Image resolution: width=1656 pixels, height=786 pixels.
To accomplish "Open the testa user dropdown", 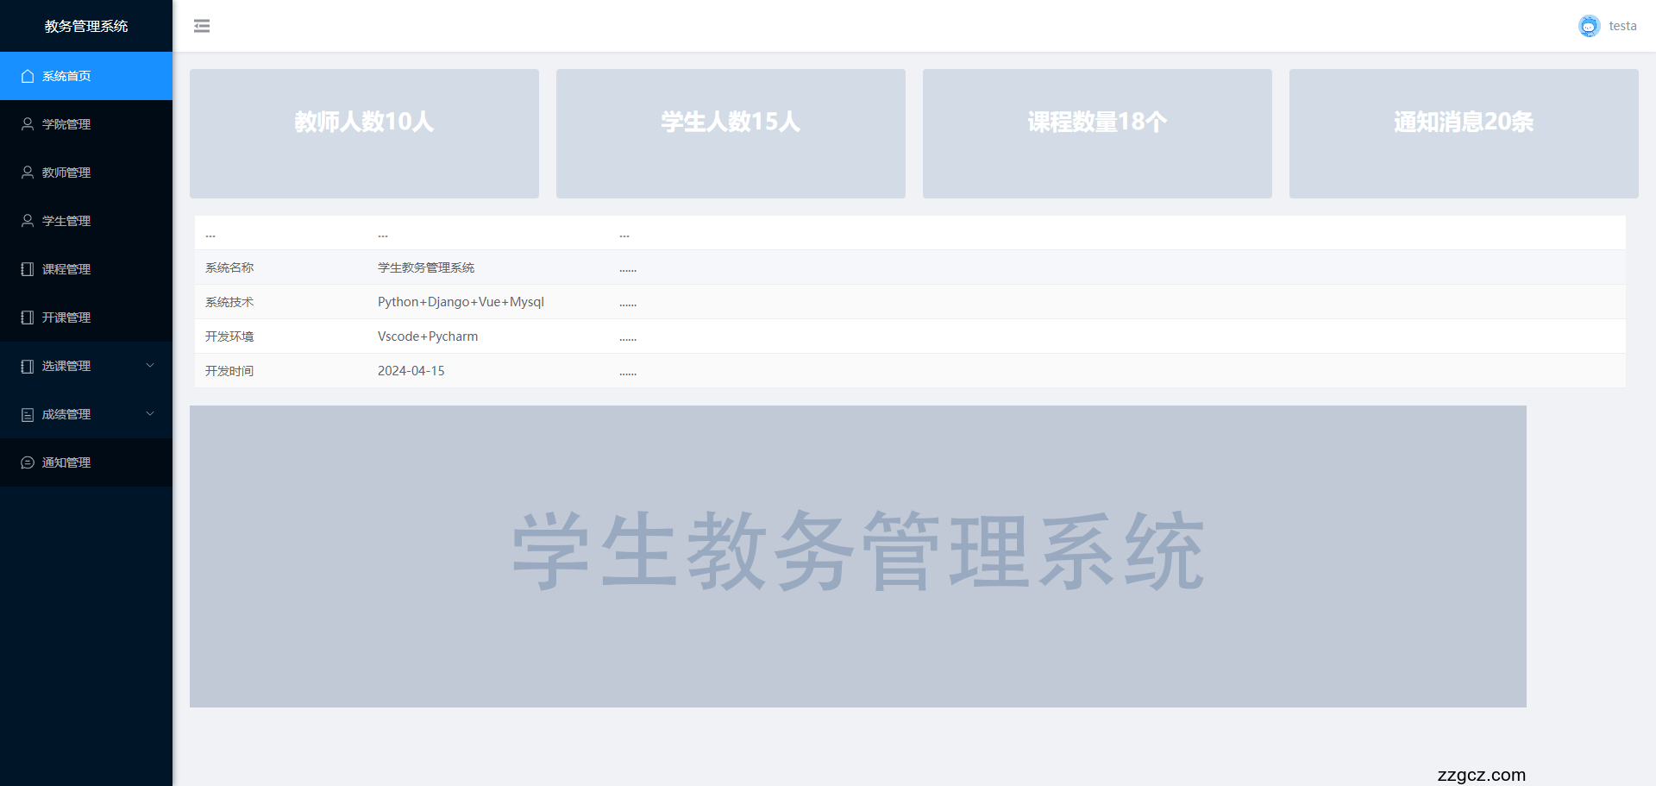I will click(x=1621, y=26).
